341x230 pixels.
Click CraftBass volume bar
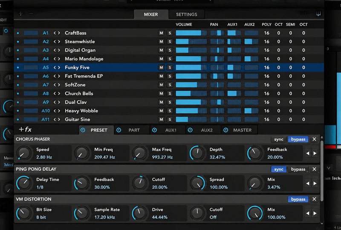[x=191, y=33]
